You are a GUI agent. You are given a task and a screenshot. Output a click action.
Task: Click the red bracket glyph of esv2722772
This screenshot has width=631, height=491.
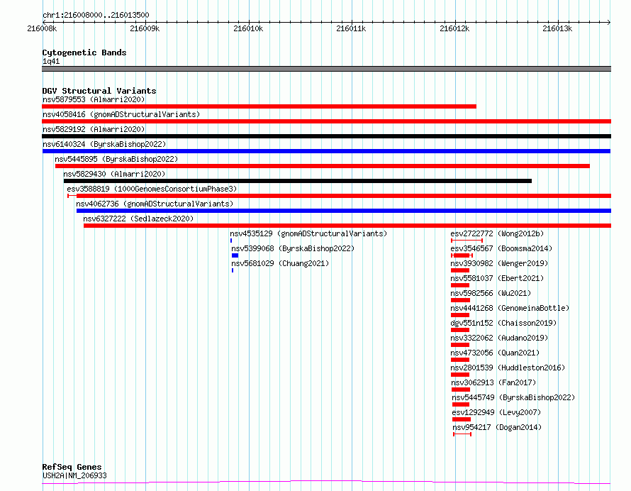point(467,241)
